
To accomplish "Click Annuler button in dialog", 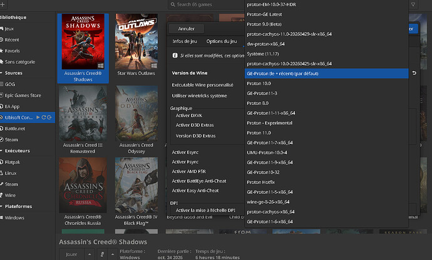I will (x=186, y=29).
